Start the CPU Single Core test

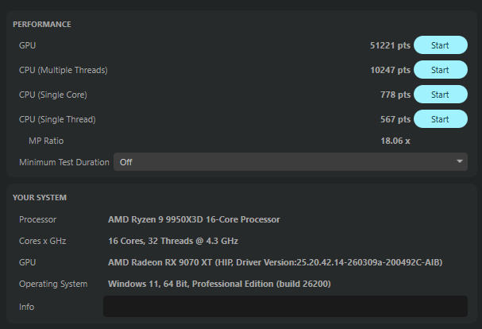441,95
